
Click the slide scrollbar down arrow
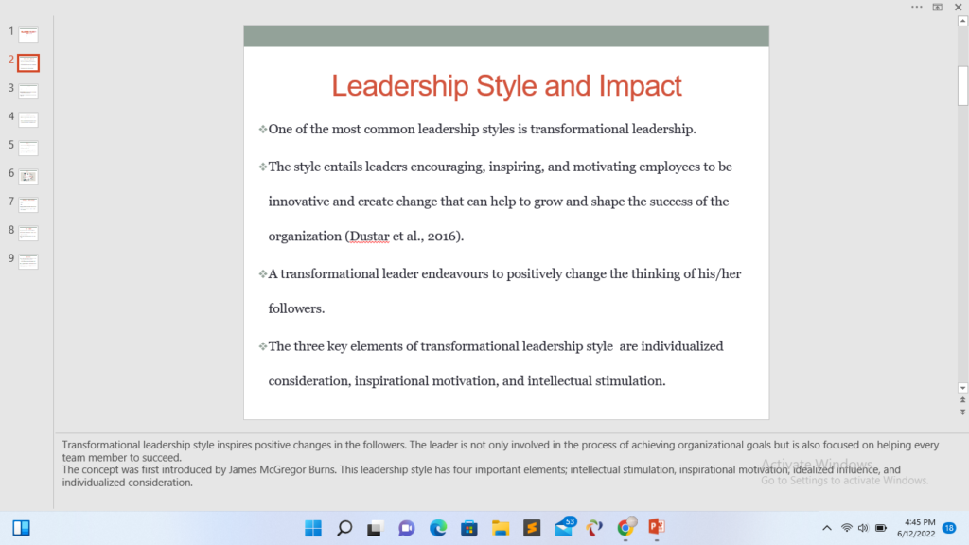pyautogui.click(x=962, y=387)
